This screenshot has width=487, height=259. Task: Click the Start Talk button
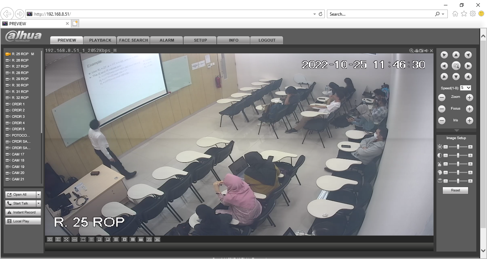(x=21, y=203)
